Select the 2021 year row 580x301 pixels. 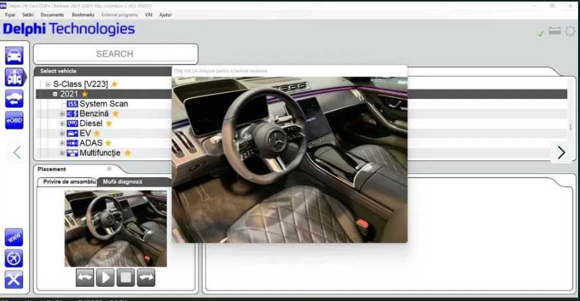[301, 95]
